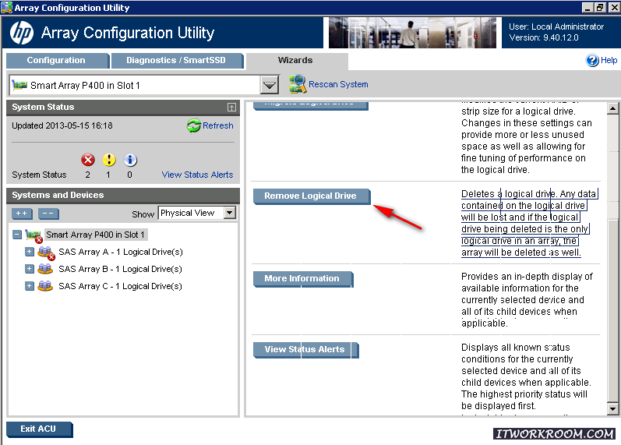
Task: Select SAS Array B - 1 Logical Drive(s)
Action: [120, 269]
